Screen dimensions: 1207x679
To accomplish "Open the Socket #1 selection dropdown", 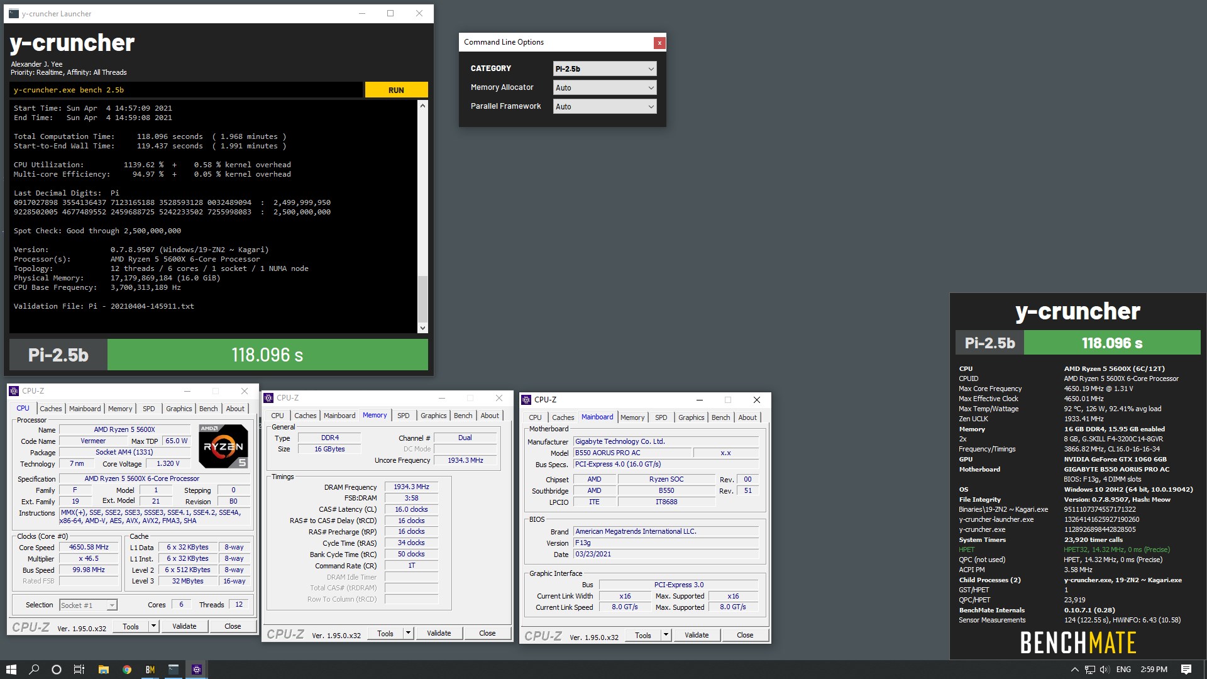I will coord(88,605).
